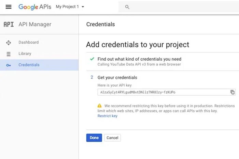Follow the Restrict key link

[x=107, y=116]
